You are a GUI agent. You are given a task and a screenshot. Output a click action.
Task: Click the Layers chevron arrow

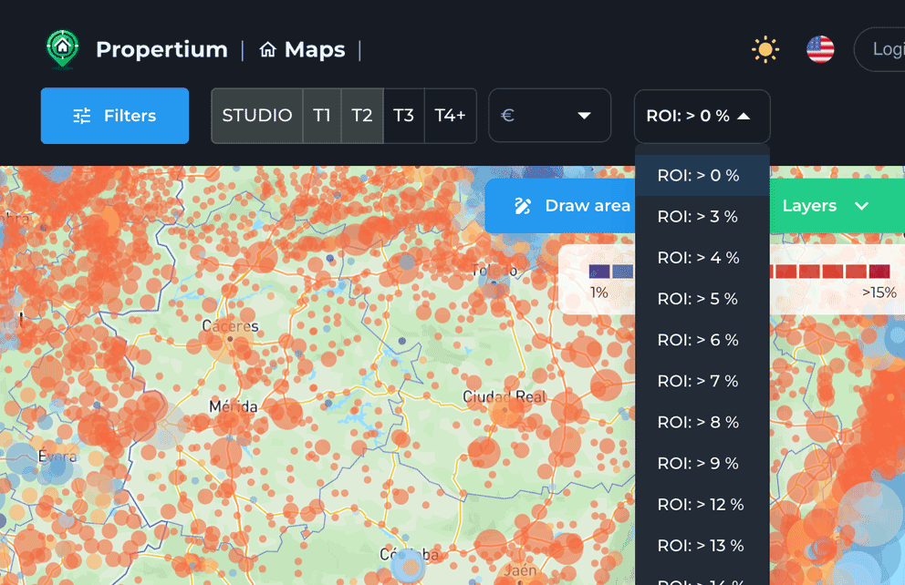point(862,206)
